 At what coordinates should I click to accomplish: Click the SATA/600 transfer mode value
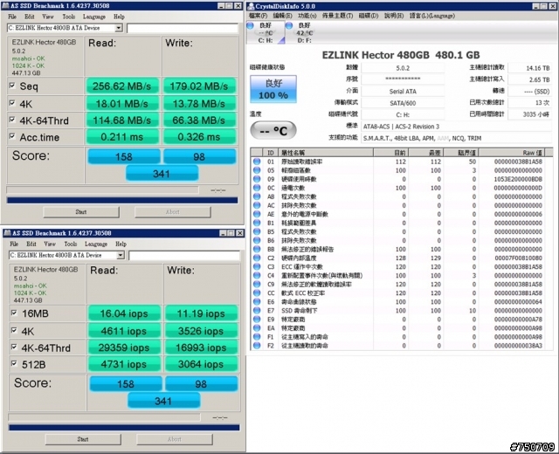click(x=403, y=103)
